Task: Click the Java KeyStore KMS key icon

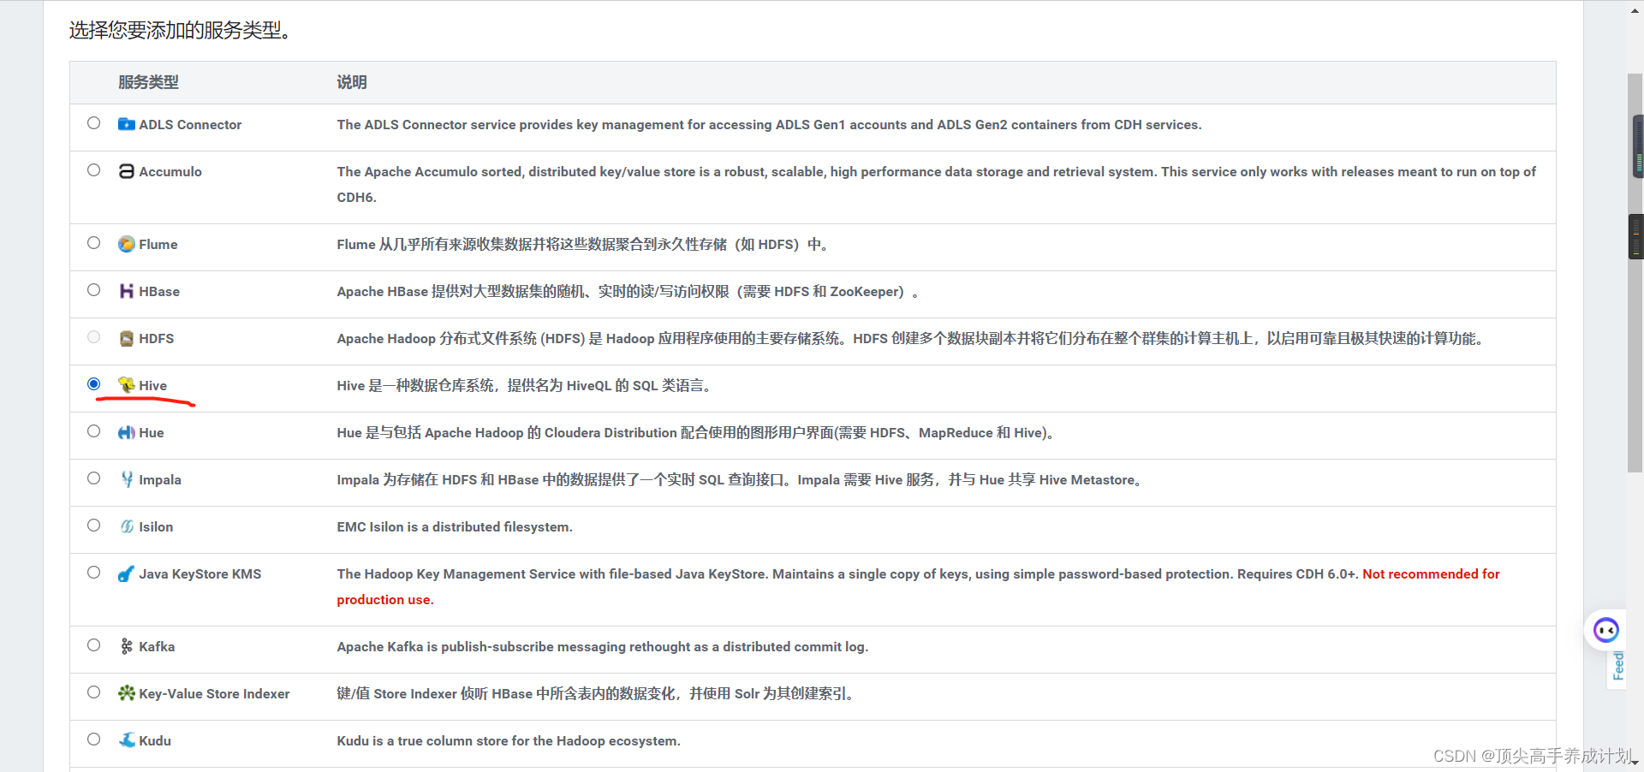Action: click(126, 573)
